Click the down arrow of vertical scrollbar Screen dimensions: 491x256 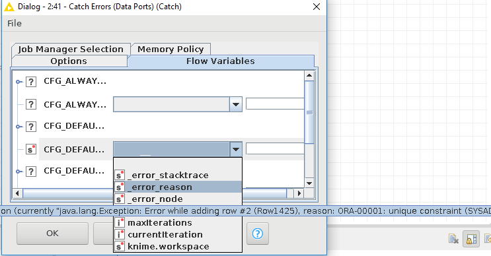[x=309, y=183]
